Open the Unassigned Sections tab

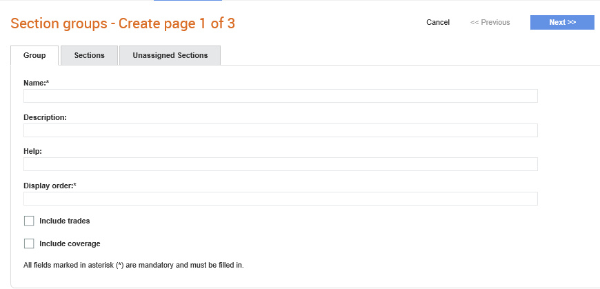tap(170, 55)
